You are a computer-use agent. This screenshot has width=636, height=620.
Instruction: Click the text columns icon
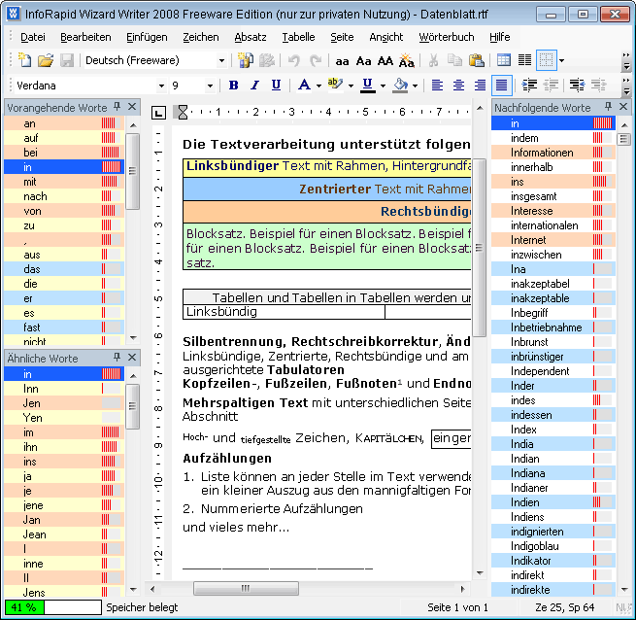[525, 61]
